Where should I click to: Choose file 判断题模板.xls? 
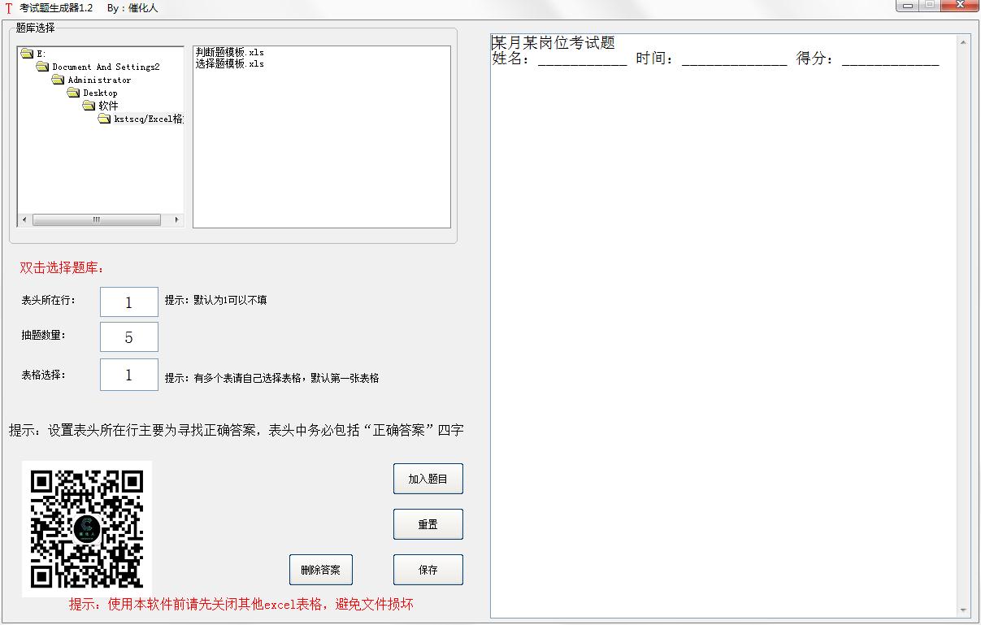(x=230, y=52)
